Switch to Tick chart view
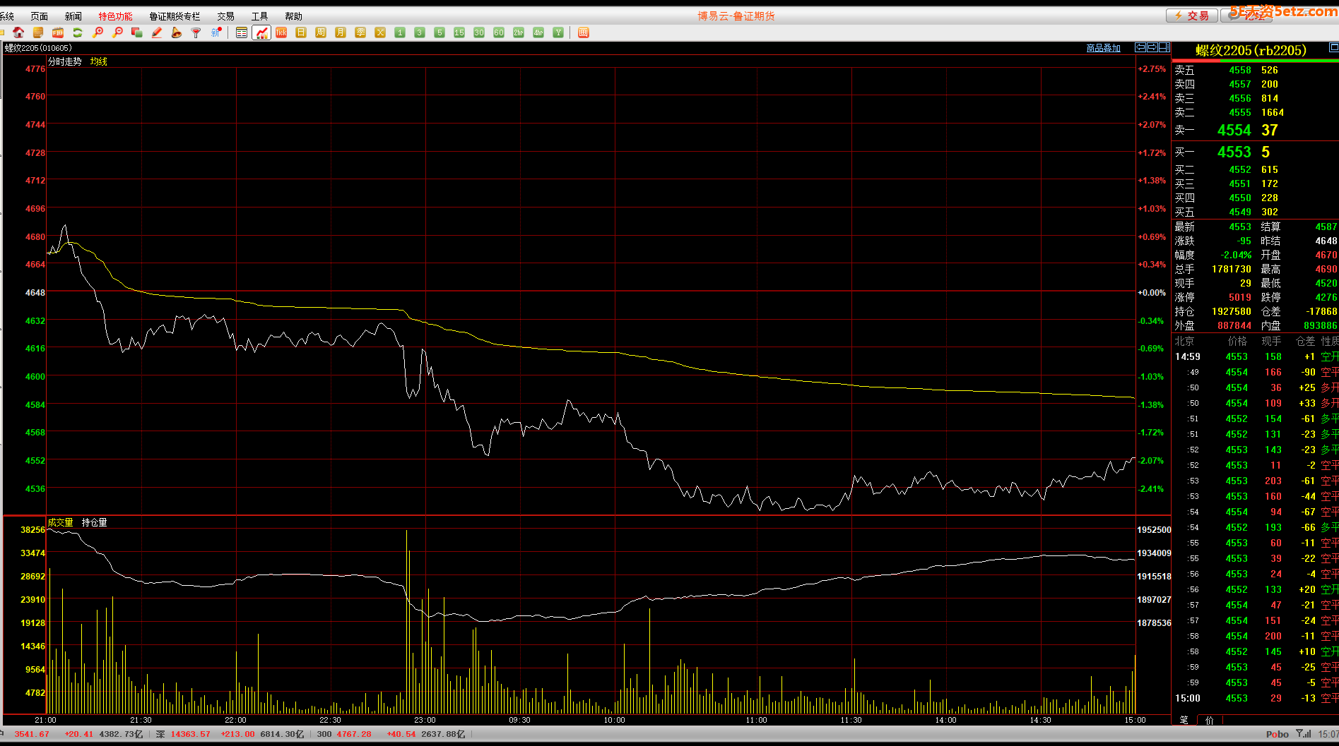 tap(281, 32)
